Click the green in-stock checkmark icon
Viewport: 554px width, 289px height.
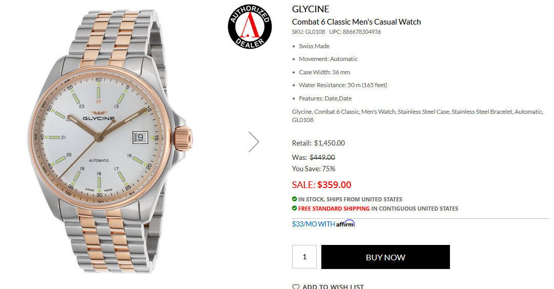pos(294,199)
